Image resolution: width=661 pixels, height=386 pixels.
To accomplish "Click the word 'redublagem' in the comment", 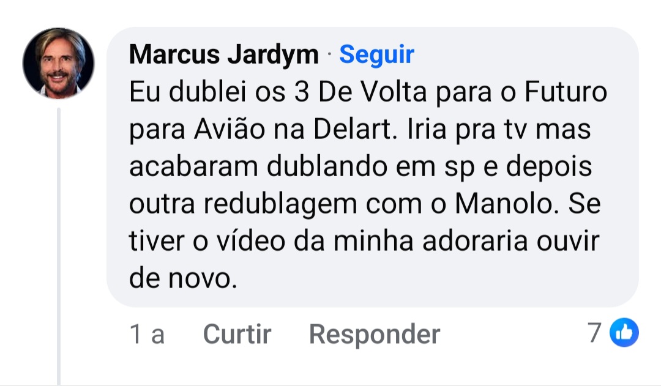I will pyautogui.click(x=281, y=205).
